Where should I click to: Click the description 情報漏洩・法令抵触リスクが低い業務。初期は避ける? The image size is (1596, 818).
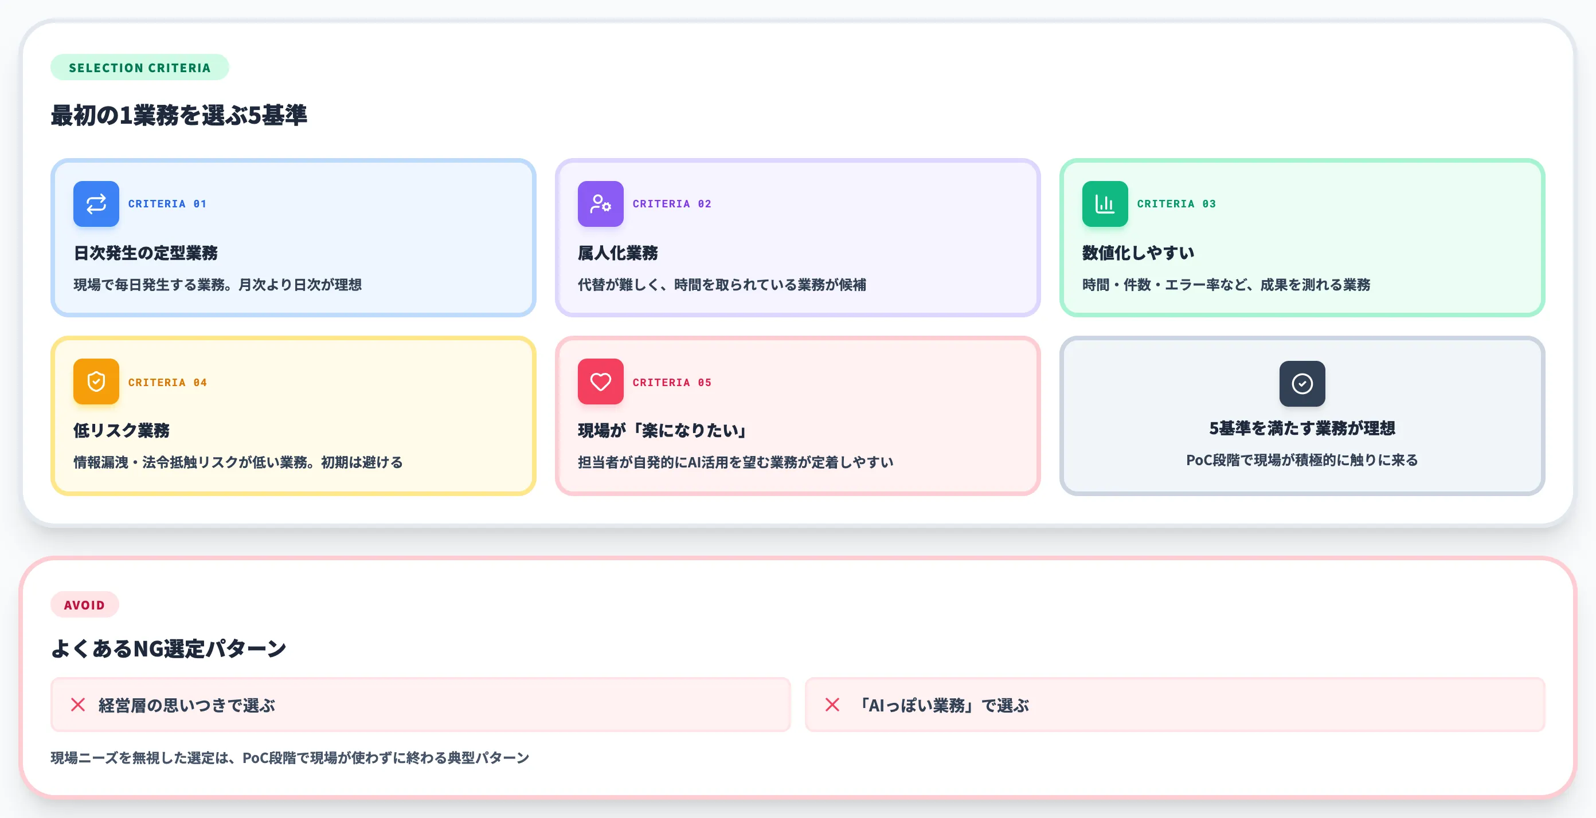coord(238,463)
